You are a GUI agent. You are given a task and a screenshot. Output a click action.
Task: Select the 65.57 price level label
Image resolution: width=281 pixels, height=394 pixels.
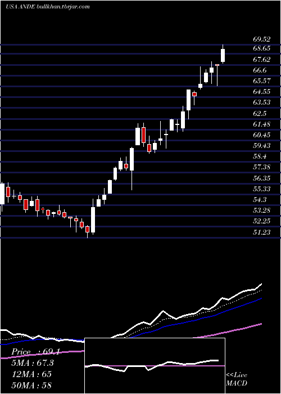262,81
